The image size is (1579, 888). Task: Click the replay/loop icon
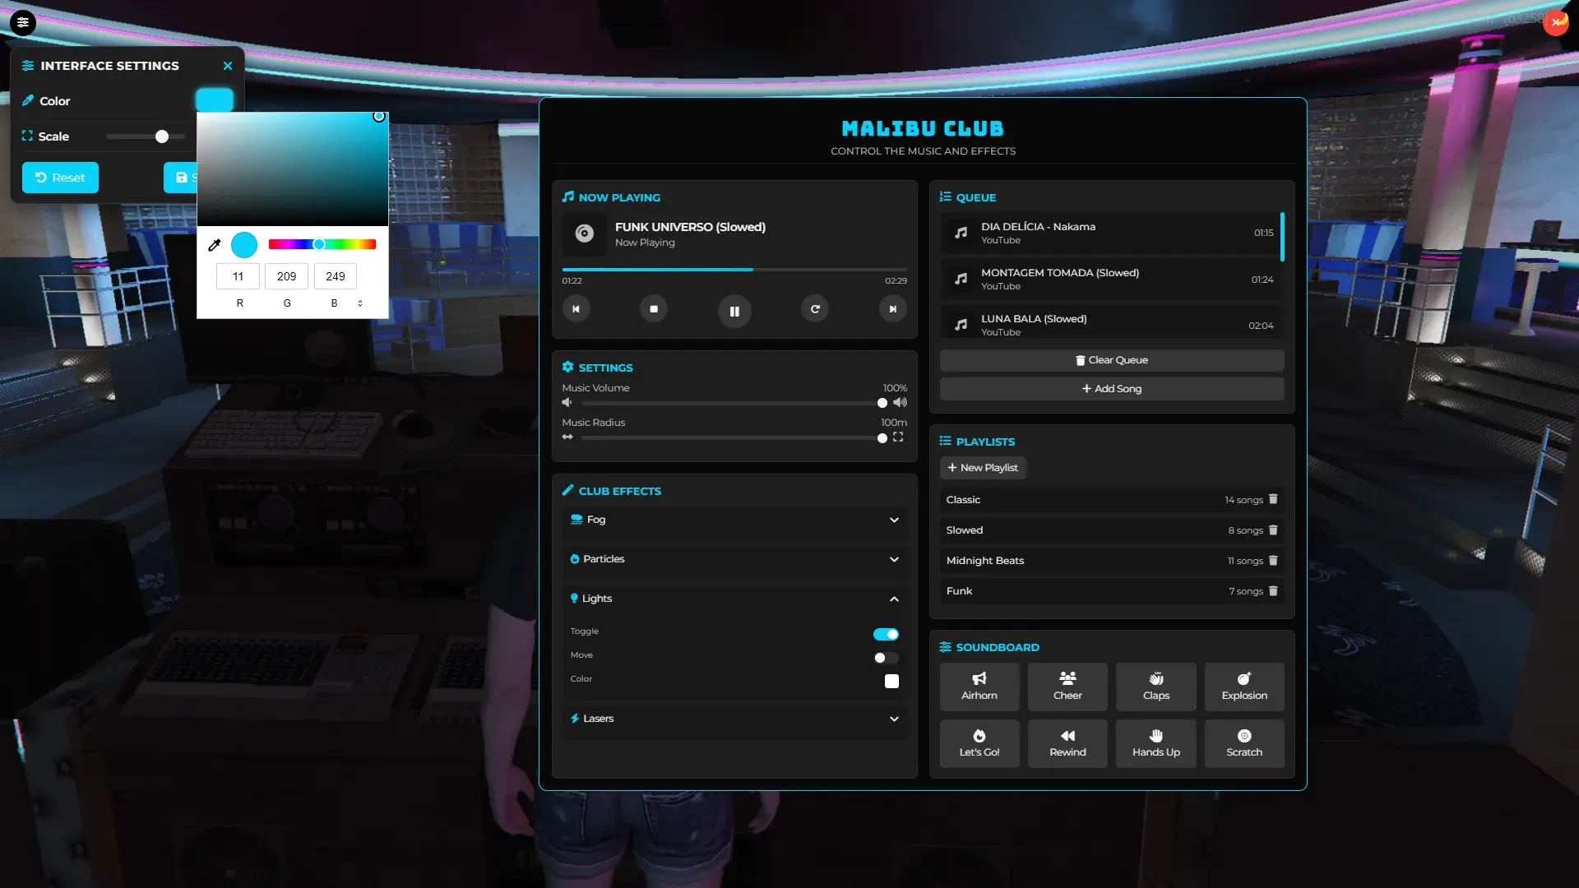coord(815,309)
